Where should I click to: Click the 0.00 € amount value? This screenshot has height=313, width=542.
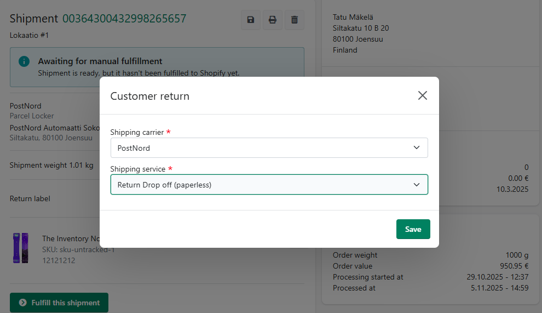pyautogui.click(x=518, y=178)
